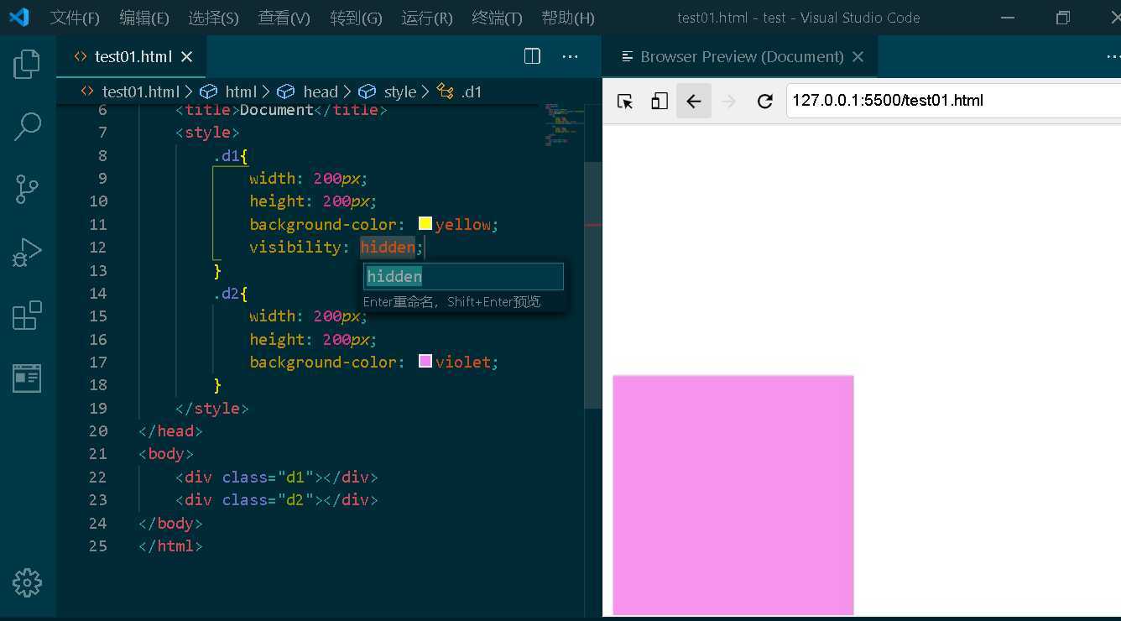Toggle device emulation in Browser Preview

click(x=660, y=101)
